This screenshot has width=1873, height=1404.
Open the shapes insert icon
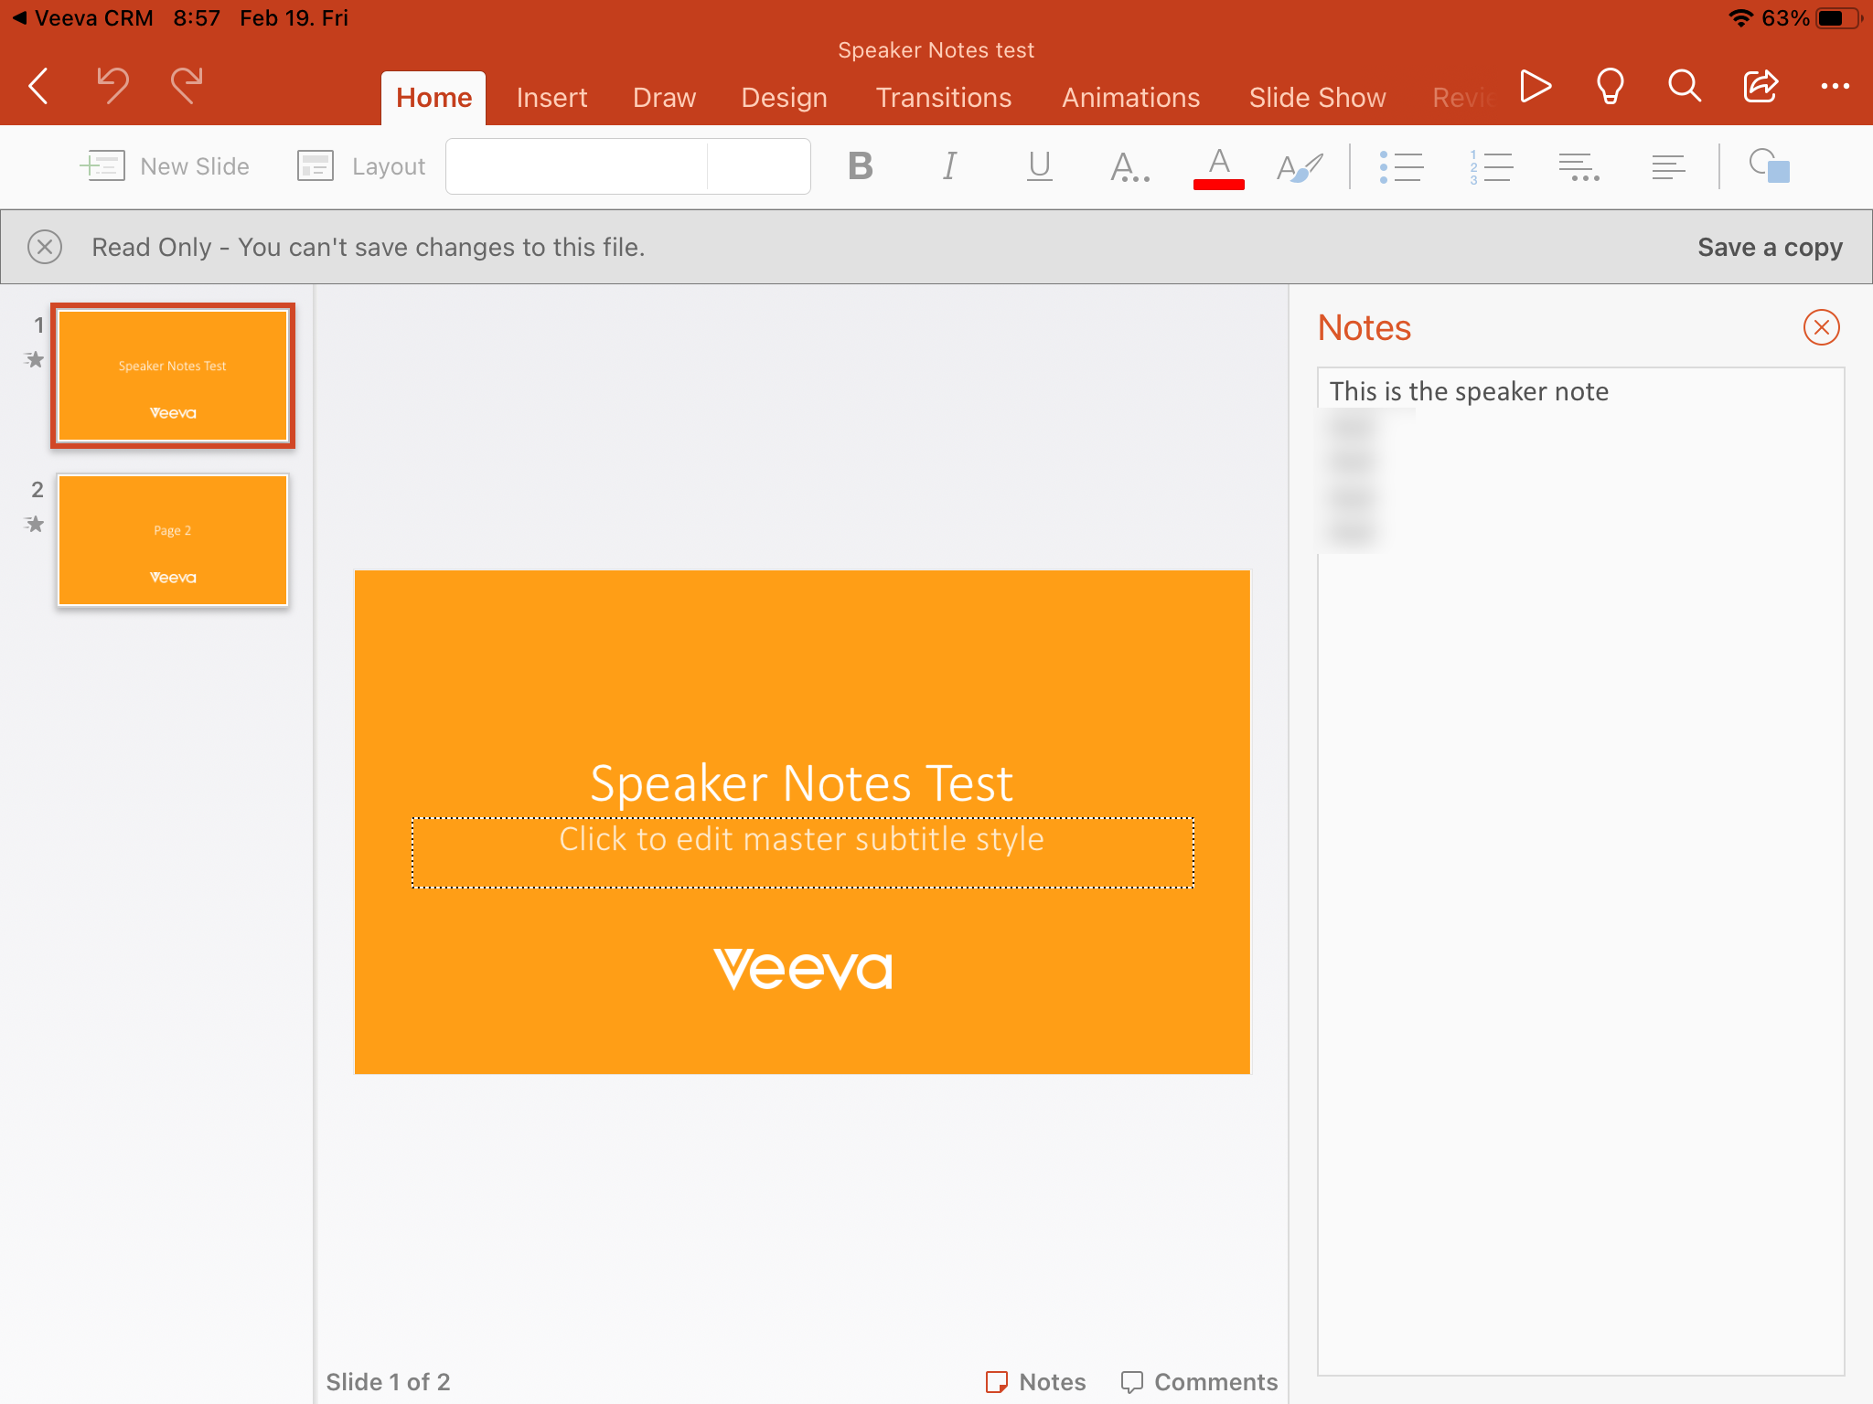click(x=1769, y=166)
